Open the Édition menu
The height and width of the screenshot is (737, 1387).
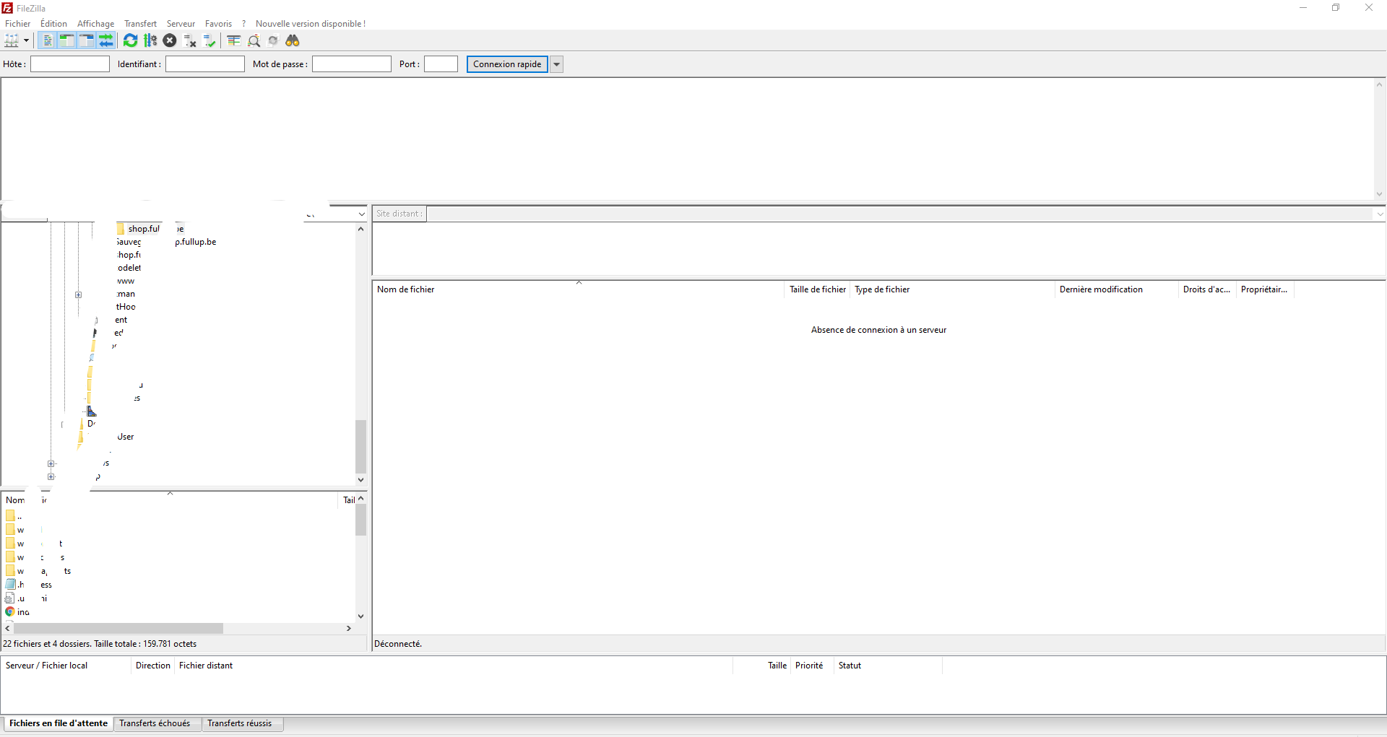click(x=53, y=24)
